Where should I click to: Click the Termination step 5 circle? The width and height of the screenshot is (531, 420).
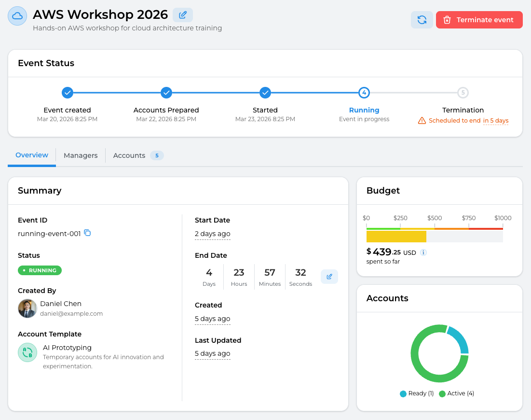[x=463, y=92]
